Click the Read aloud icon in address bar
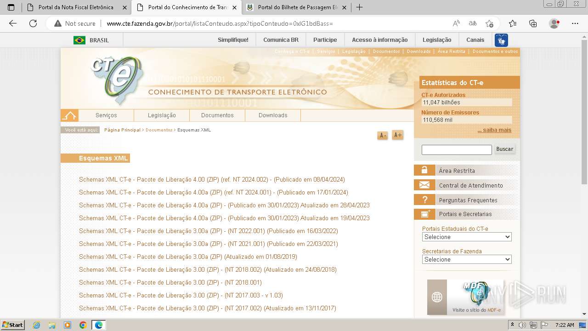Image resolution: width=588 pixels, height=331 pixels. (x=456, y=23)
